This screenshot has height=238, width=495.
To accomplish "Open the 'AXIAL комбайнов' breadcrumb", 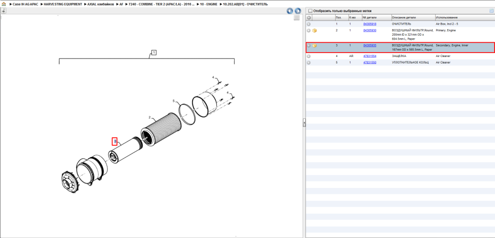I will (100, 4).
